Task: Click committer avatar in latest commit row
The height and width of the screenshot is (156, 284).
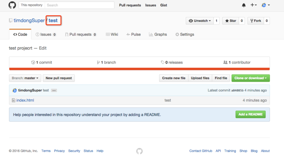Action: pos(15,90)
